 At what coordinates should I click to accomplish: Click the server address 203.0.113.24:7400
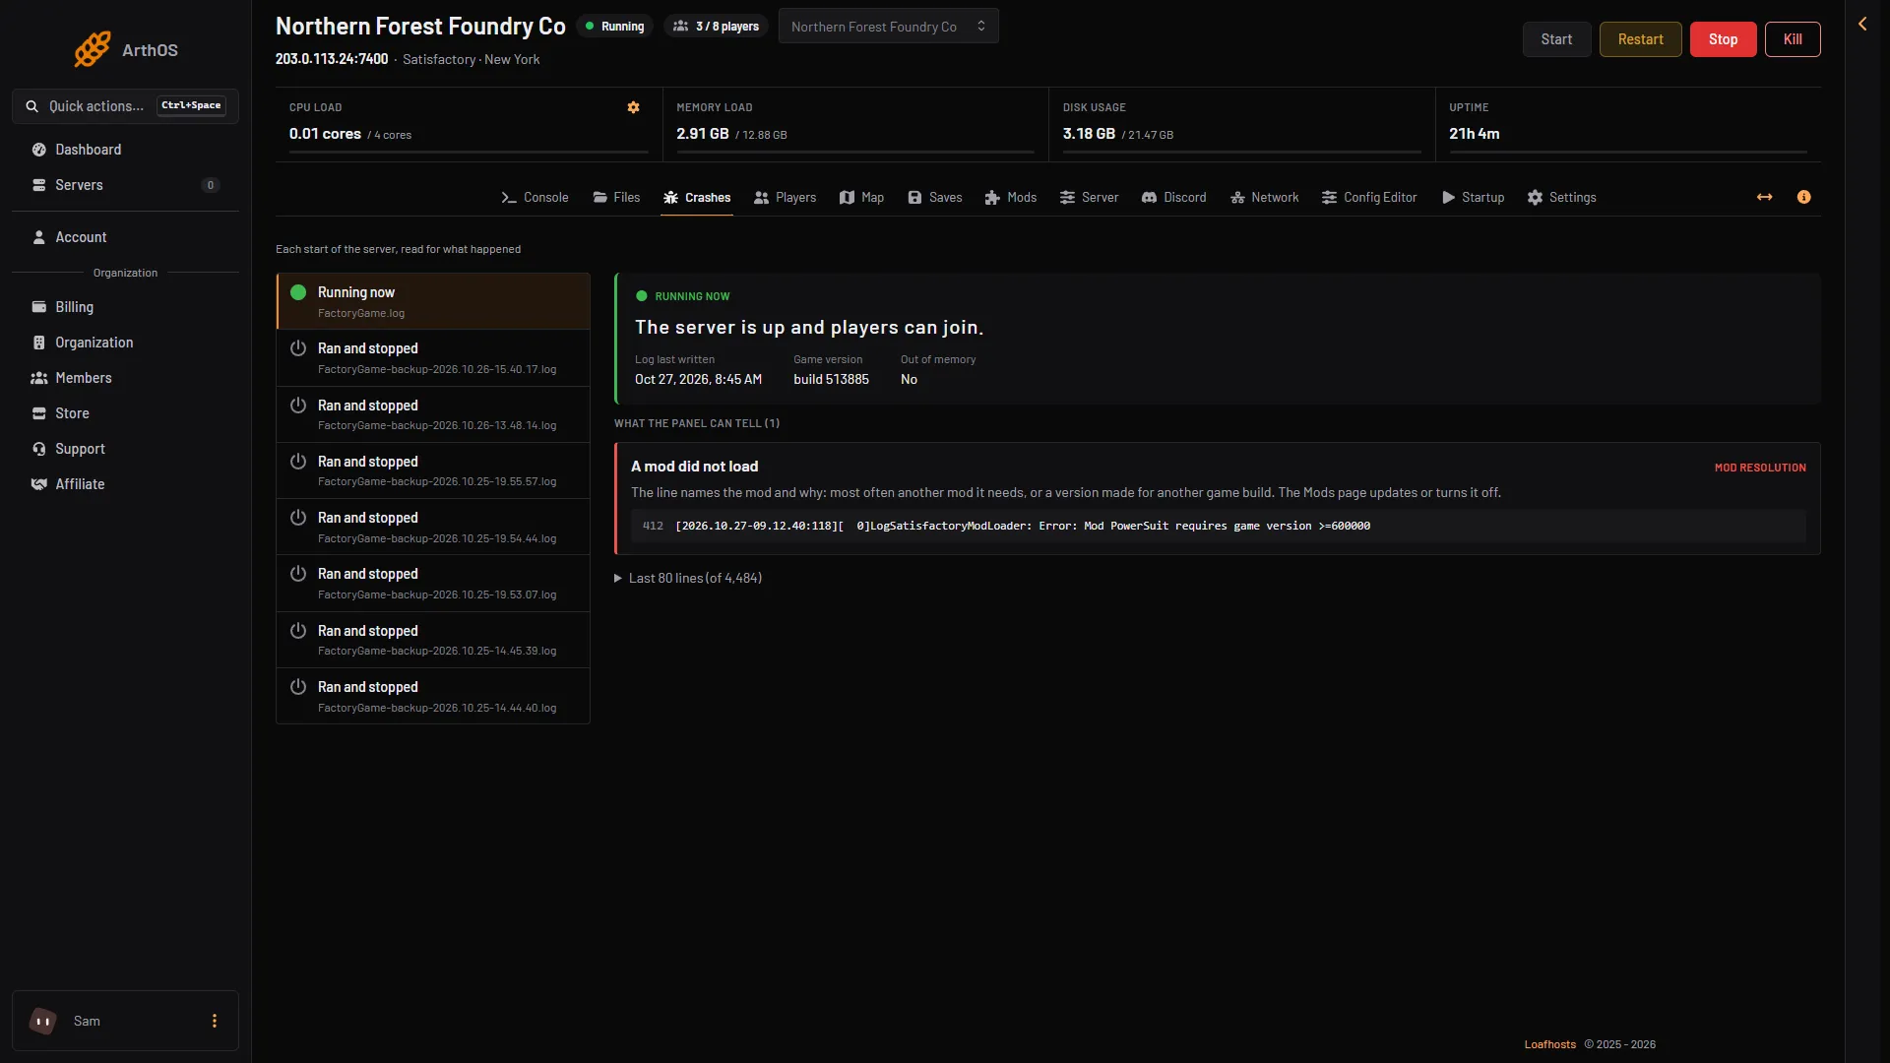pos(332,59)
